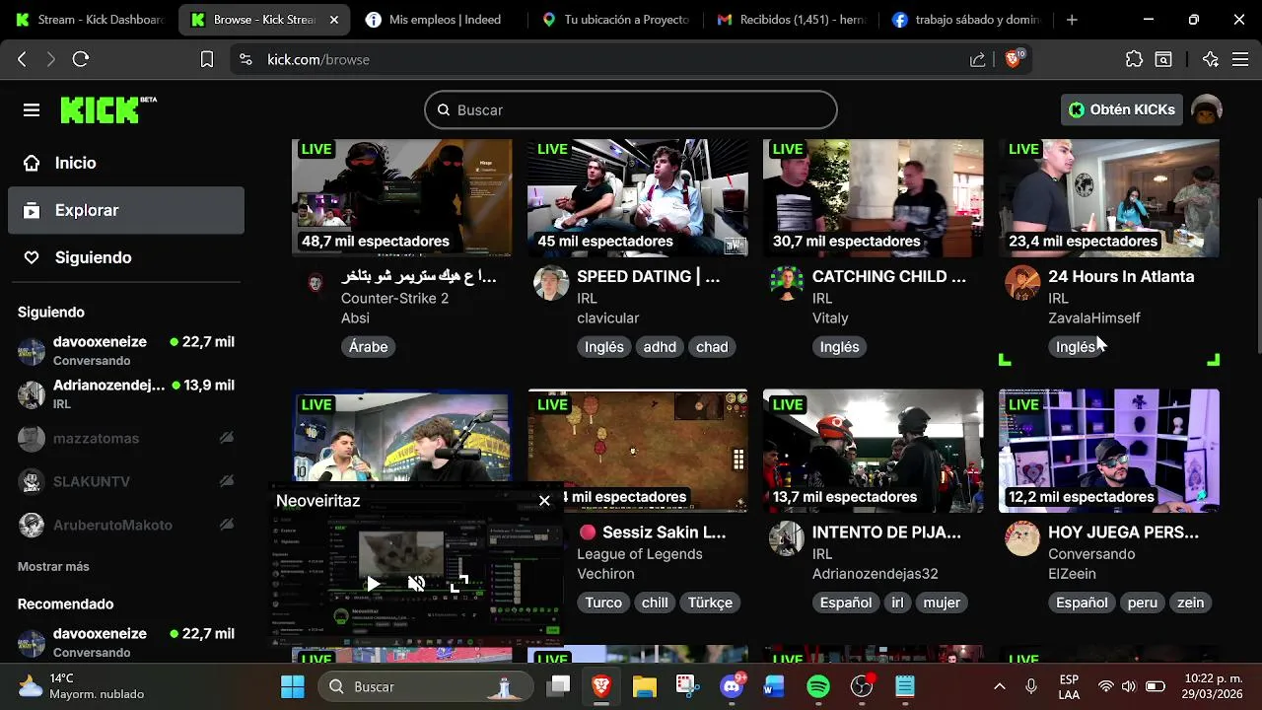Expand the mini player to fullscreen
The image size is (1262, 710).
pyautogui.click(x=459, y=584)
